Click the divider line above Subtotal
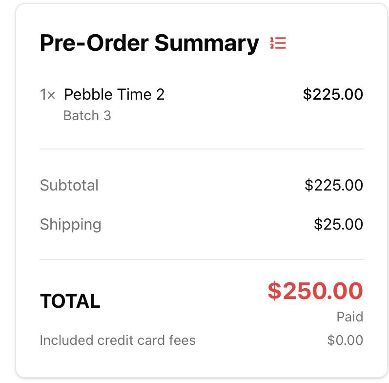The image size is (389, 383). tap(202, 149)
